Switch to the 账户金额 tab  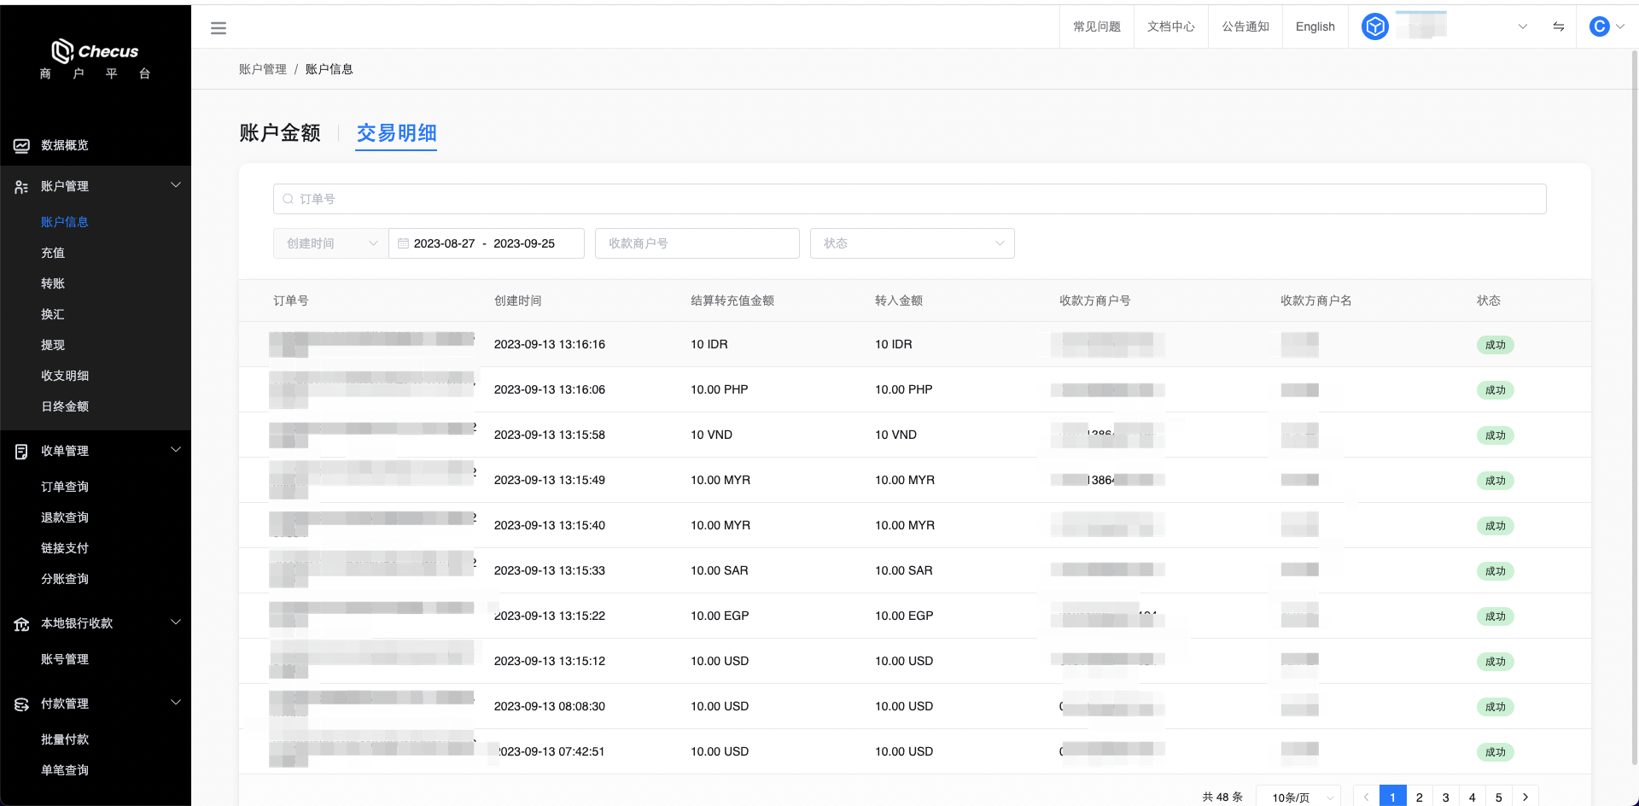pos(280,133)
